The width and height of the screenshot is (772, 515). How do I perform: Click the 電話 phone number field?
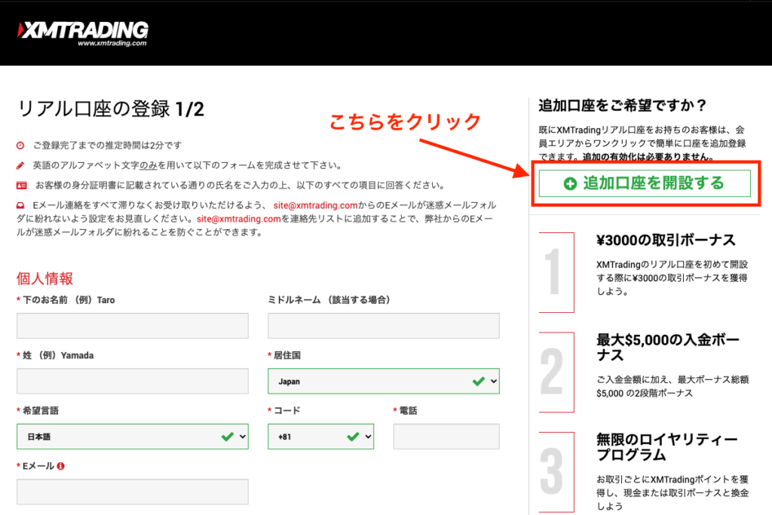click(446, 437)
